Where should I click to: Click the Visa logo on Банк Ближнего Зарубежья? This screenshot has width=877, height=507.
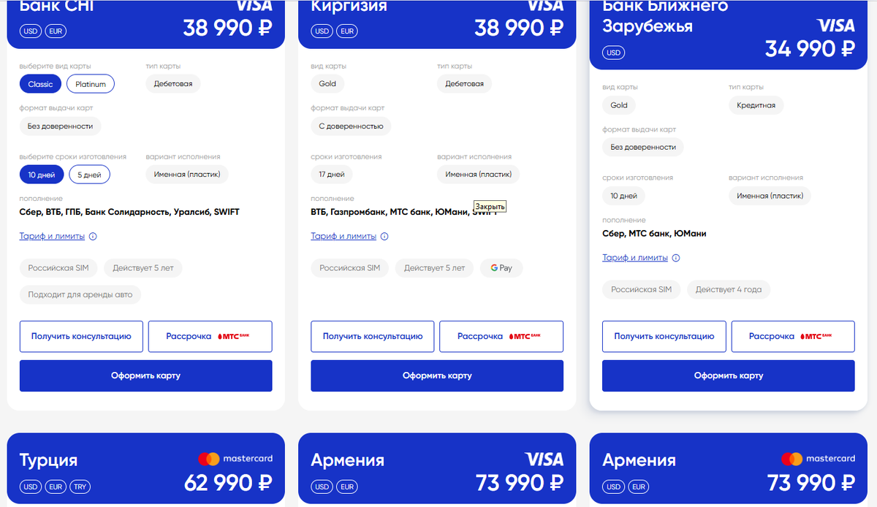(x=837, y=25)
